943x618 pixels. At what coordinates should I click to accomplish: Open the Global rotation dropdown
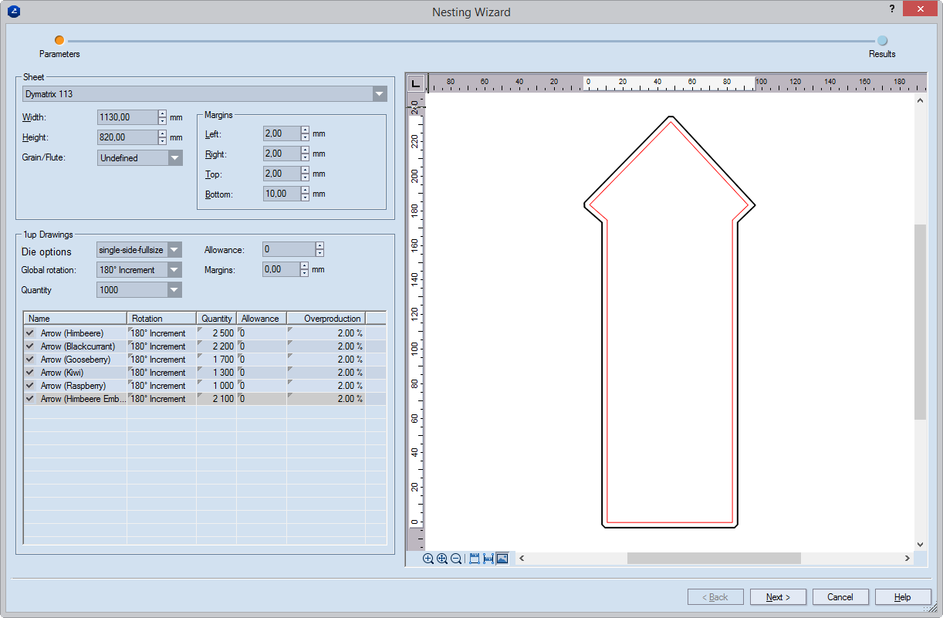[174, 270]
